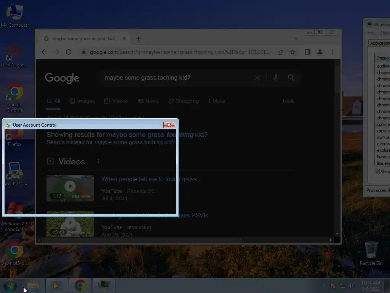Click the Chrome forward arrow

pyautogui.click(x=56, y=52)
